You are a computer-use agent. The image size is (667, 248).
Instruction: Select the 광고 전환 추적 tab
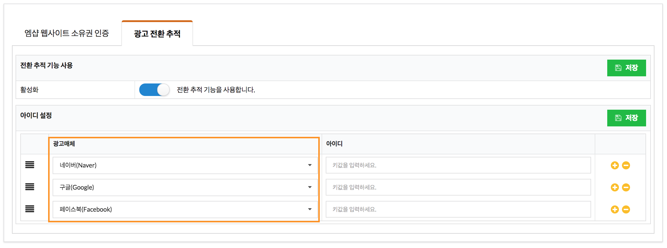(157, 33)
